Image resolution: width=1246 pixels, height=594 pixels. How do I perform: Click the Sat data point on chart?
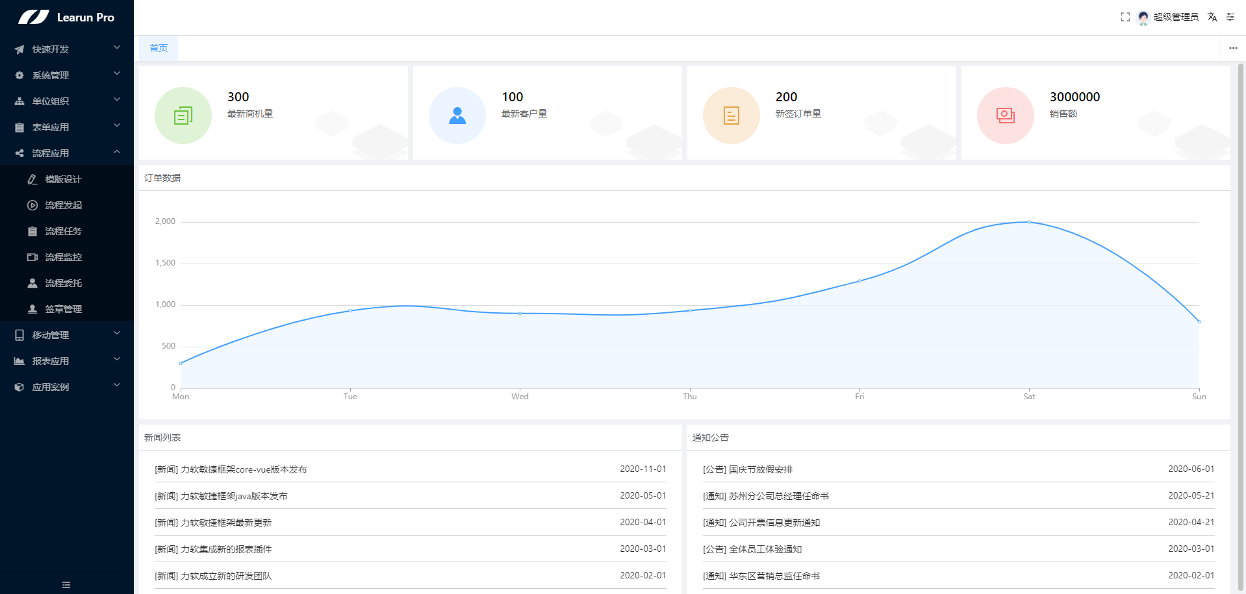click(1029, 222)
